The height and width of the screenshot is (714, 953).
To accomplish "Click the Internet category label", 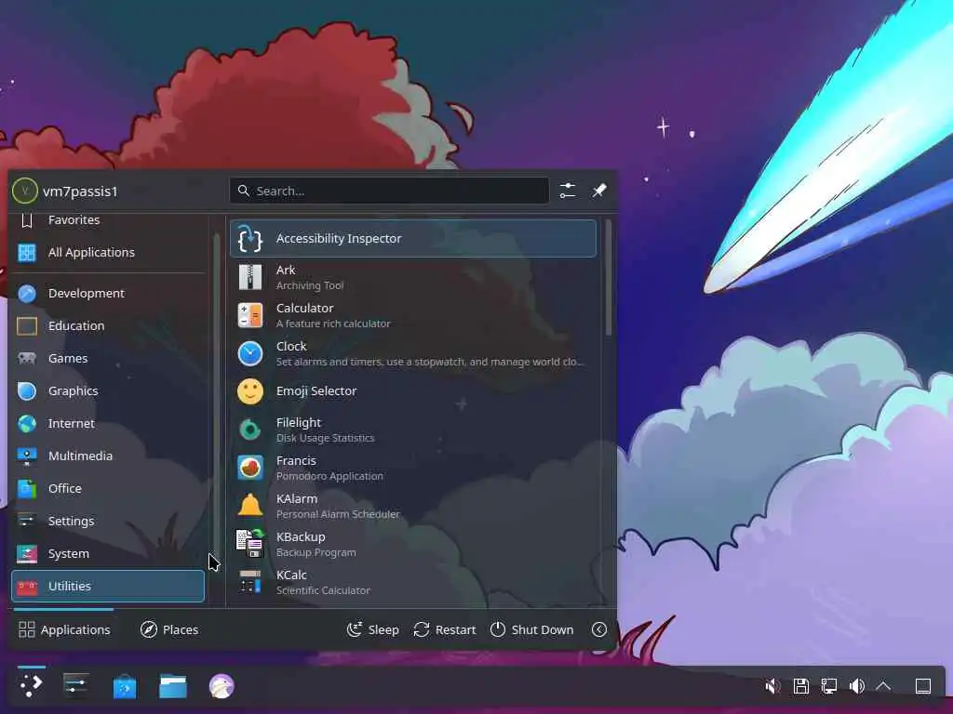I will click(x=72, y=424).
